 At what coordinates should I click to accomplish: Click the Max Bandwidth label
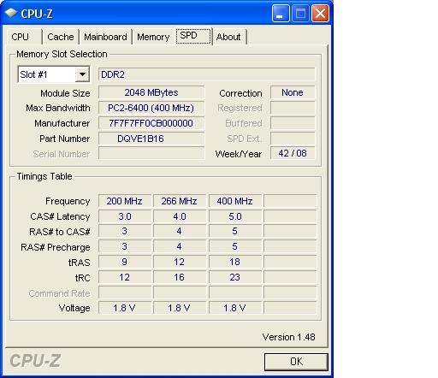pos(58,108)
